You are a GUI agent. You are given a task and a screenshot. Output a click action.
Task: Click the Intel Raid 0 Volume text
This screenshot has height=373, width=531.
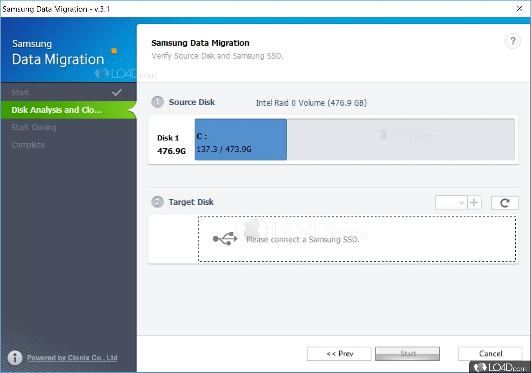pos(311,103)
